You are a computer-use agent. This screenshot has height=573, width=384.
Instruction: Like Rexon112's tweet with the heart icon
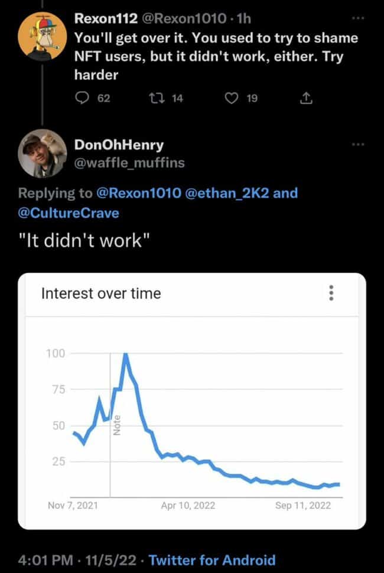coord(232,98)
